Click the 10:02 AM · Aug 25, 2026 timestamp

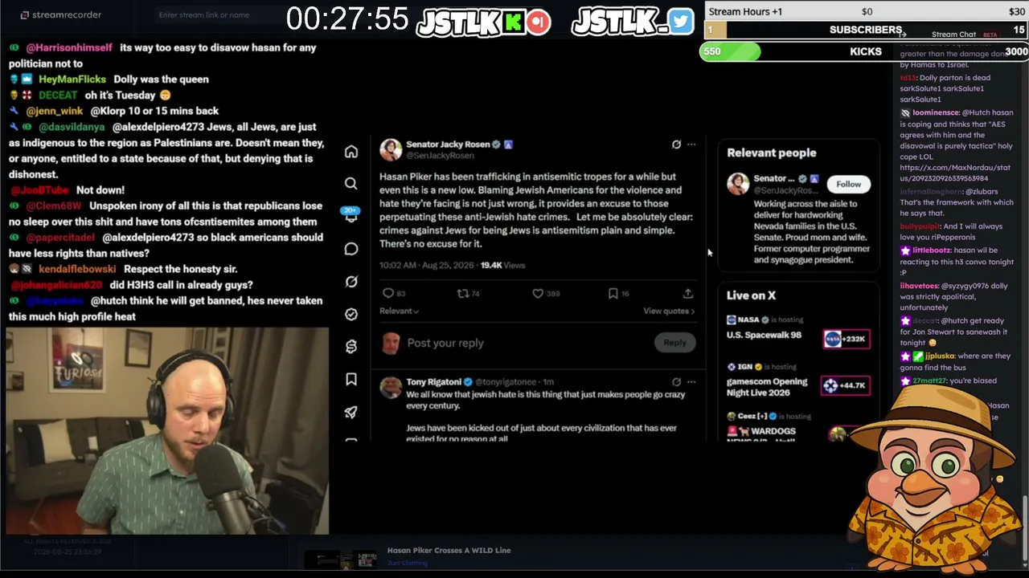tap(425, 265)
